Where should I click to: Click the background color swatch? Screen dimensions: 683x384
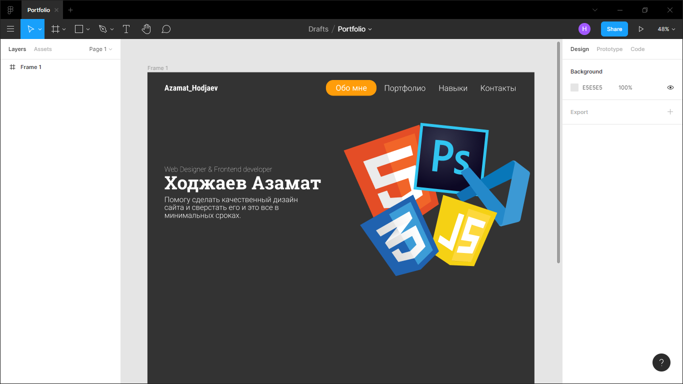click(574, 87)
